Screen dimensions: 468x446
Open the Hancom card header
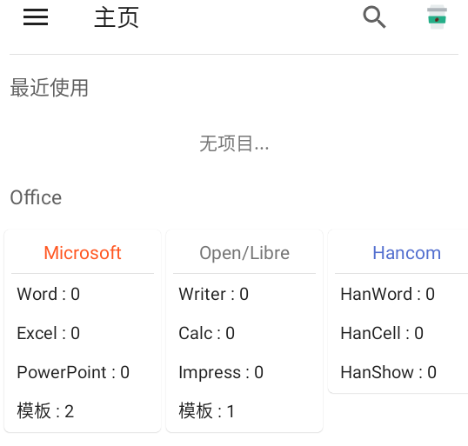pyautogui.click(x=406, y=253)
